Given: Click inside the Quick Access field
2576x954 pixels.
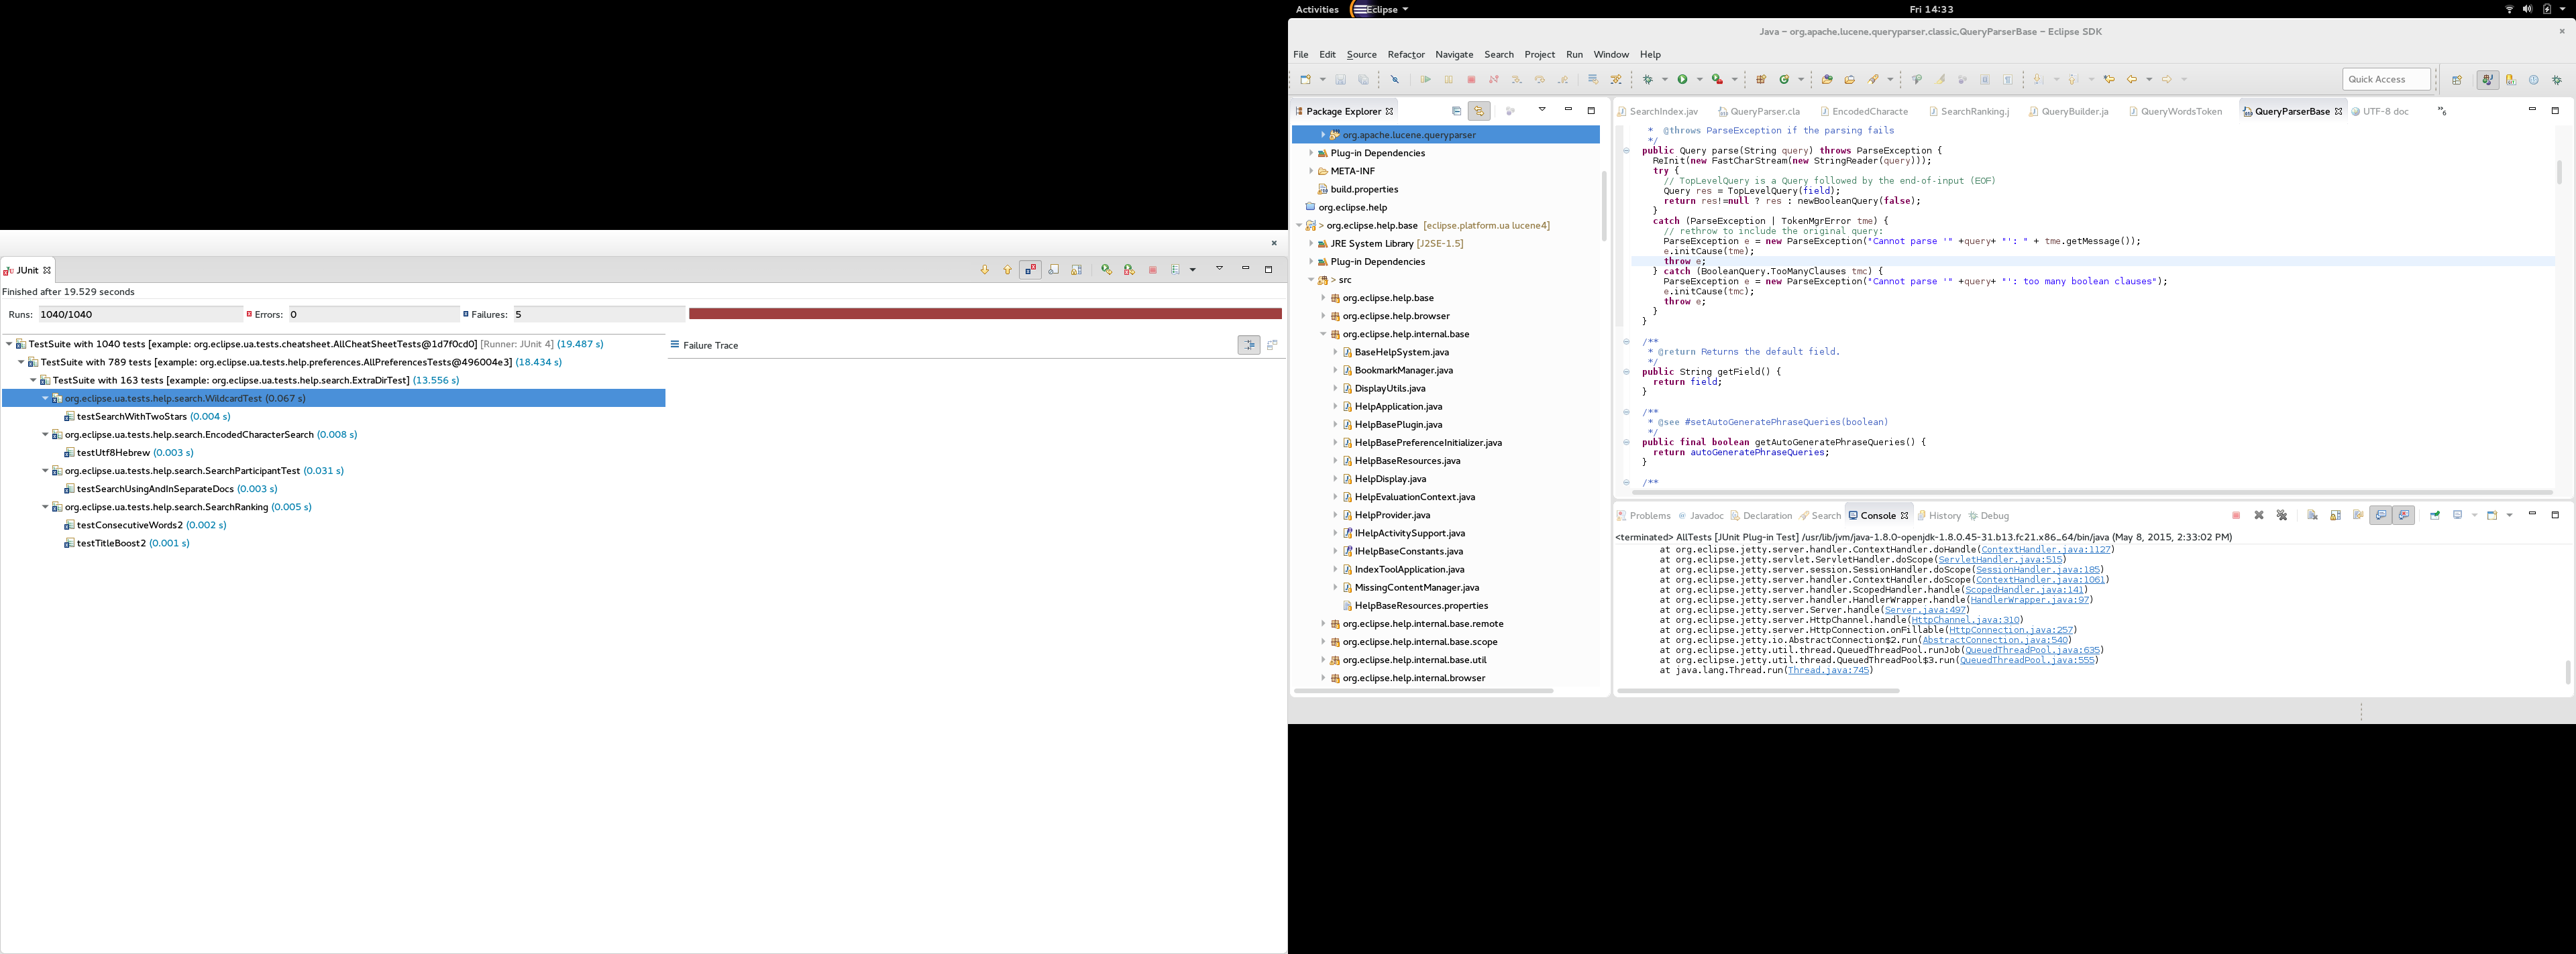Looking at the screenshot, I should (x=2386, y=80).
